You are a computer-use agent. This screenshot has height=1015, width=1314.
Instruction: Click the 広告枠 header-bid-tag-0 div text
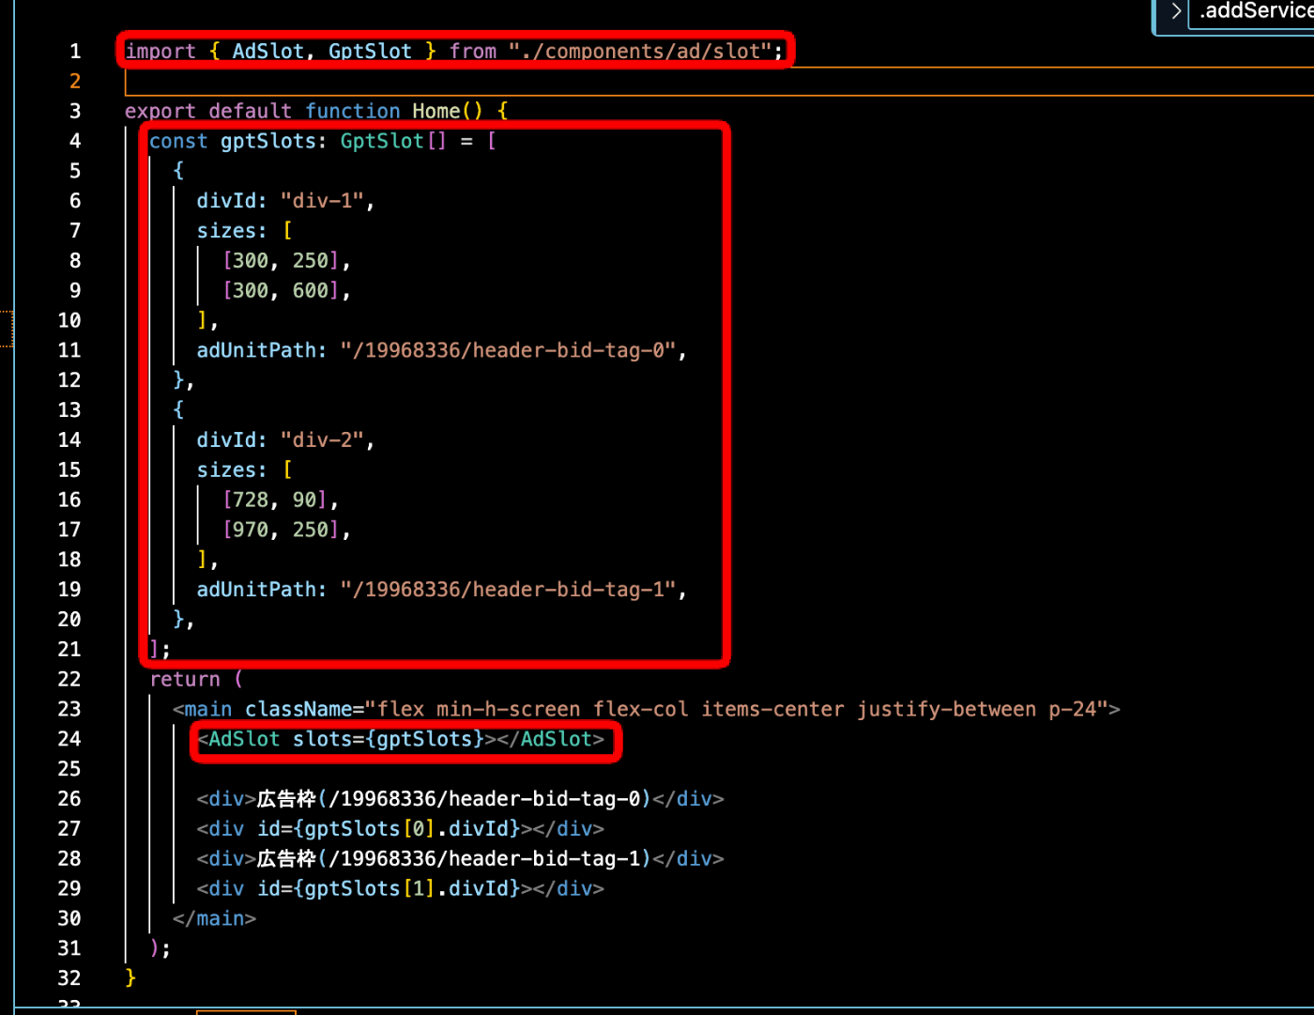[454, 799]
